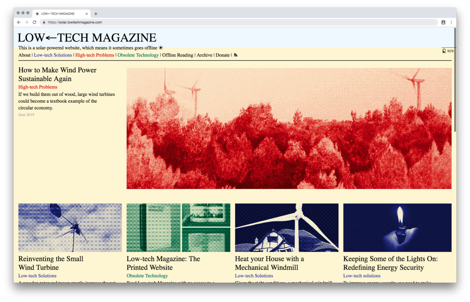Screen dimensions: 470x302
Task: Open 'Heat your House with a Mechanical Windmill'
Action: (x=270, y=263)
